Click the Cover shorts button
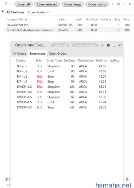Screen dimensions: 134x188 coord(97,4)
